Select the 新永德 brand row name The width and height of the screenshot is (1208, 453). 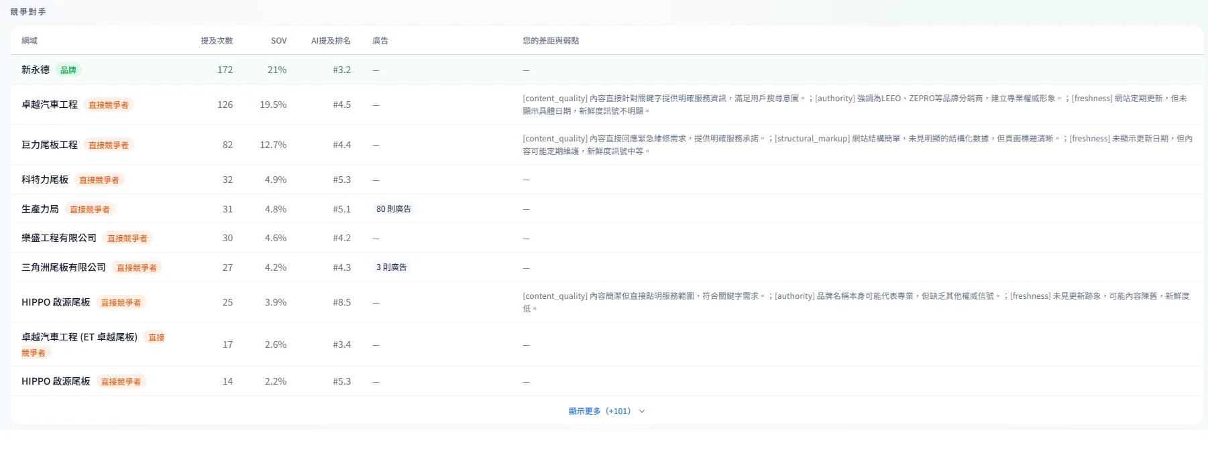[x=36, y=70]
